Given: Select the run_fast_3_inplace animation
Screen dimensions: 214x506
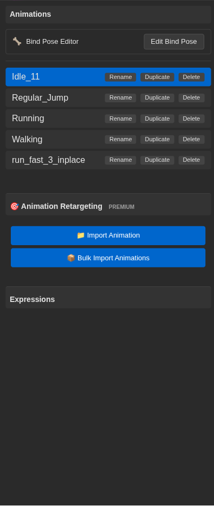Looking at the screenshot, I should (108, 160).
